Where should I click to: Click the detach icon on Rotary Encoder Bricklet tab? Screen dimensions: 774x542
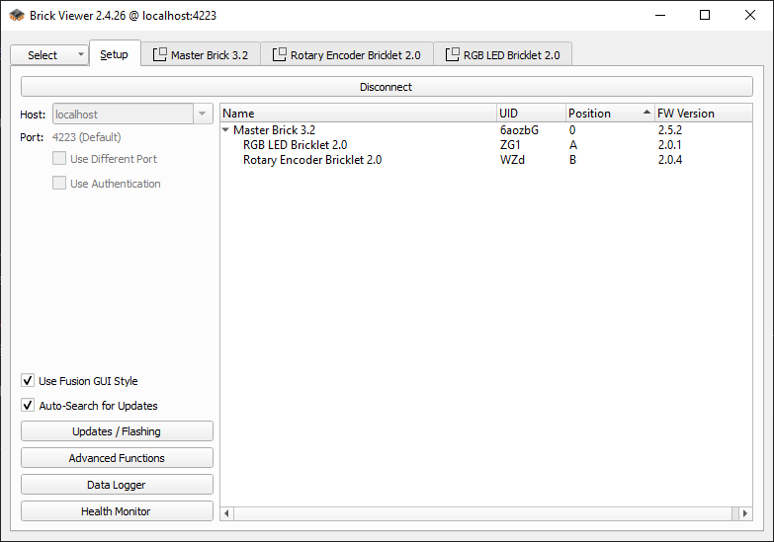pyautogui.click(x=280, y=55)
